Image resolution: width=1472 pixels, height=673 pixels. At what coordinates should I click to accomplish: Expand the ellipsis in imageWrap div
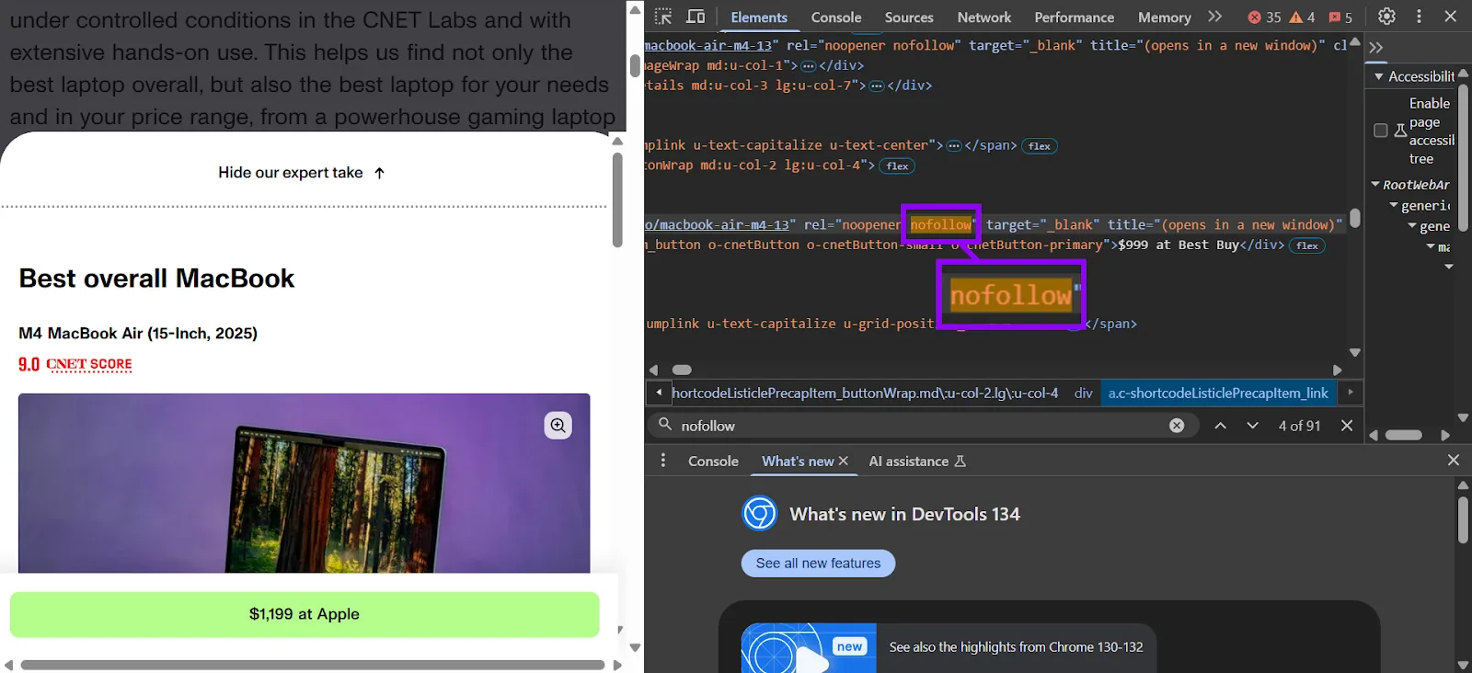click(x=809, y=66)
